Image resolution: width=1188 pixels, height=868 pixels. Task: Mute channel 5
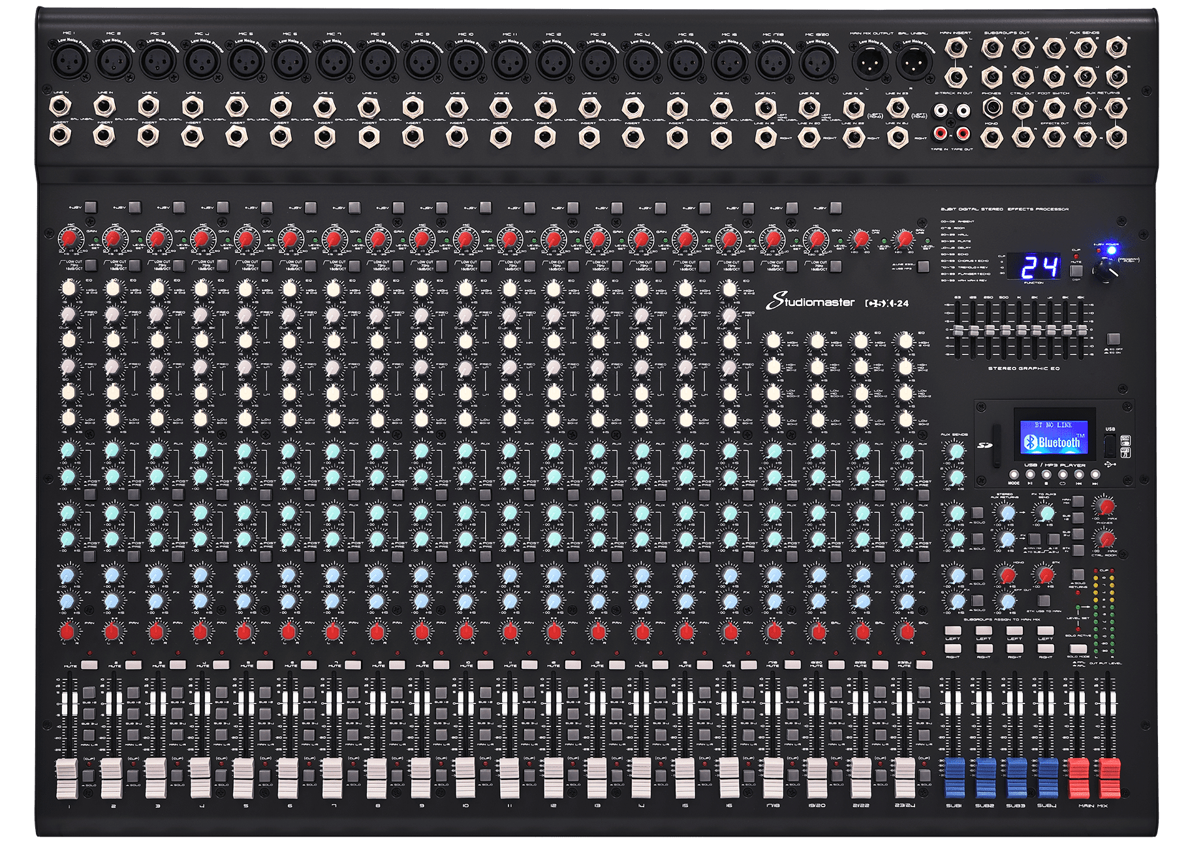click(264, 665)
